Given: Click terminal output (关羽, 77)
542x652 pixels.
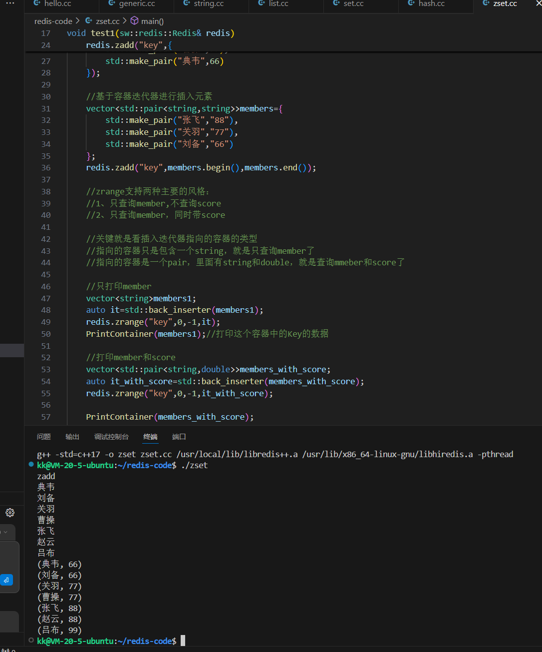Looking at the screenshot, I should click(x=59, y=586).
